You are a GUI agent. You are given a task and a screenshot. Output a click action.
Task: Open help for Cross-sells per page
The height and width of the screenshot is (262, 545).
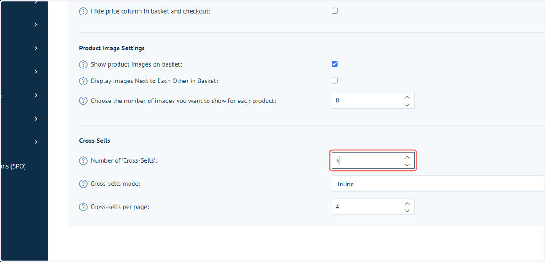[83, 207]
